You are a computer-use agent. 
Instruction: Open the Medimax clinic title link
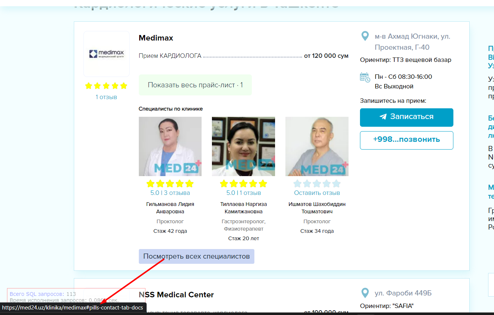point(156,38)
